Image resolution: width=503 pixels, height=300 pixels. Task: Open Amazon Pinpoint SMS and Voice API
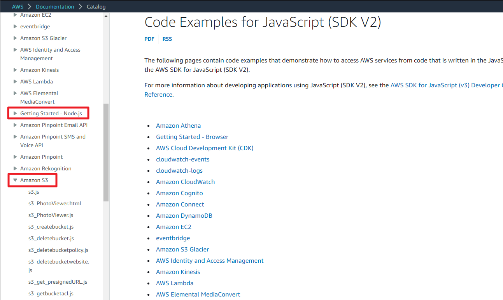click(x=53, y=141)
